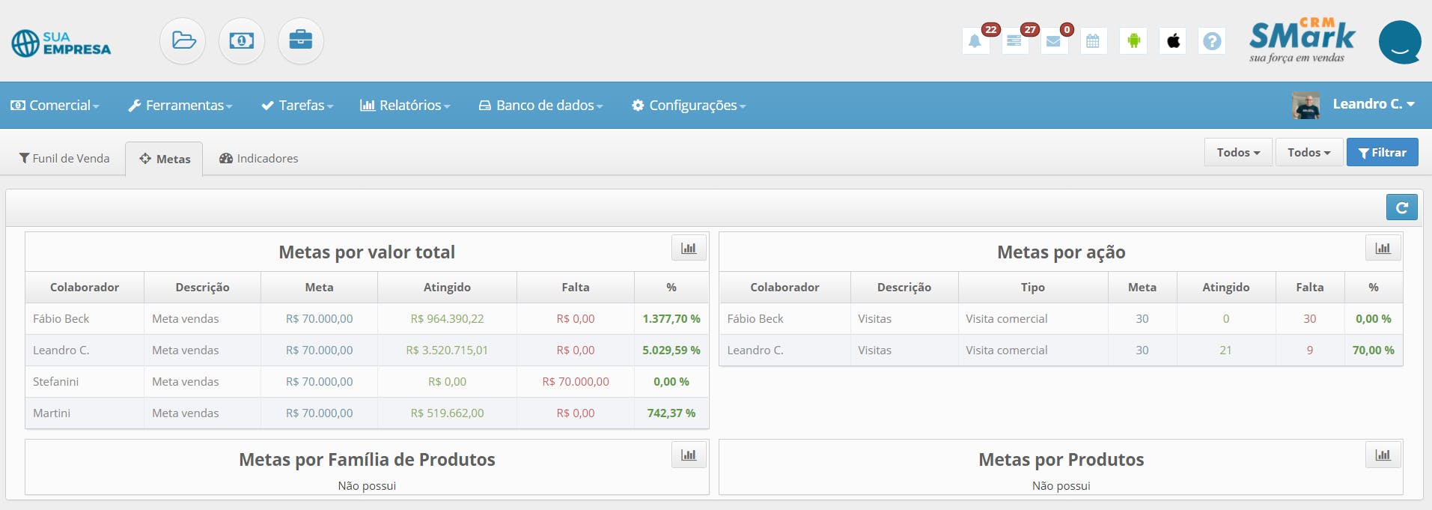This screenshot has width=1432, height=510.
Task: Click the money banknote round button
Action: 242,40
